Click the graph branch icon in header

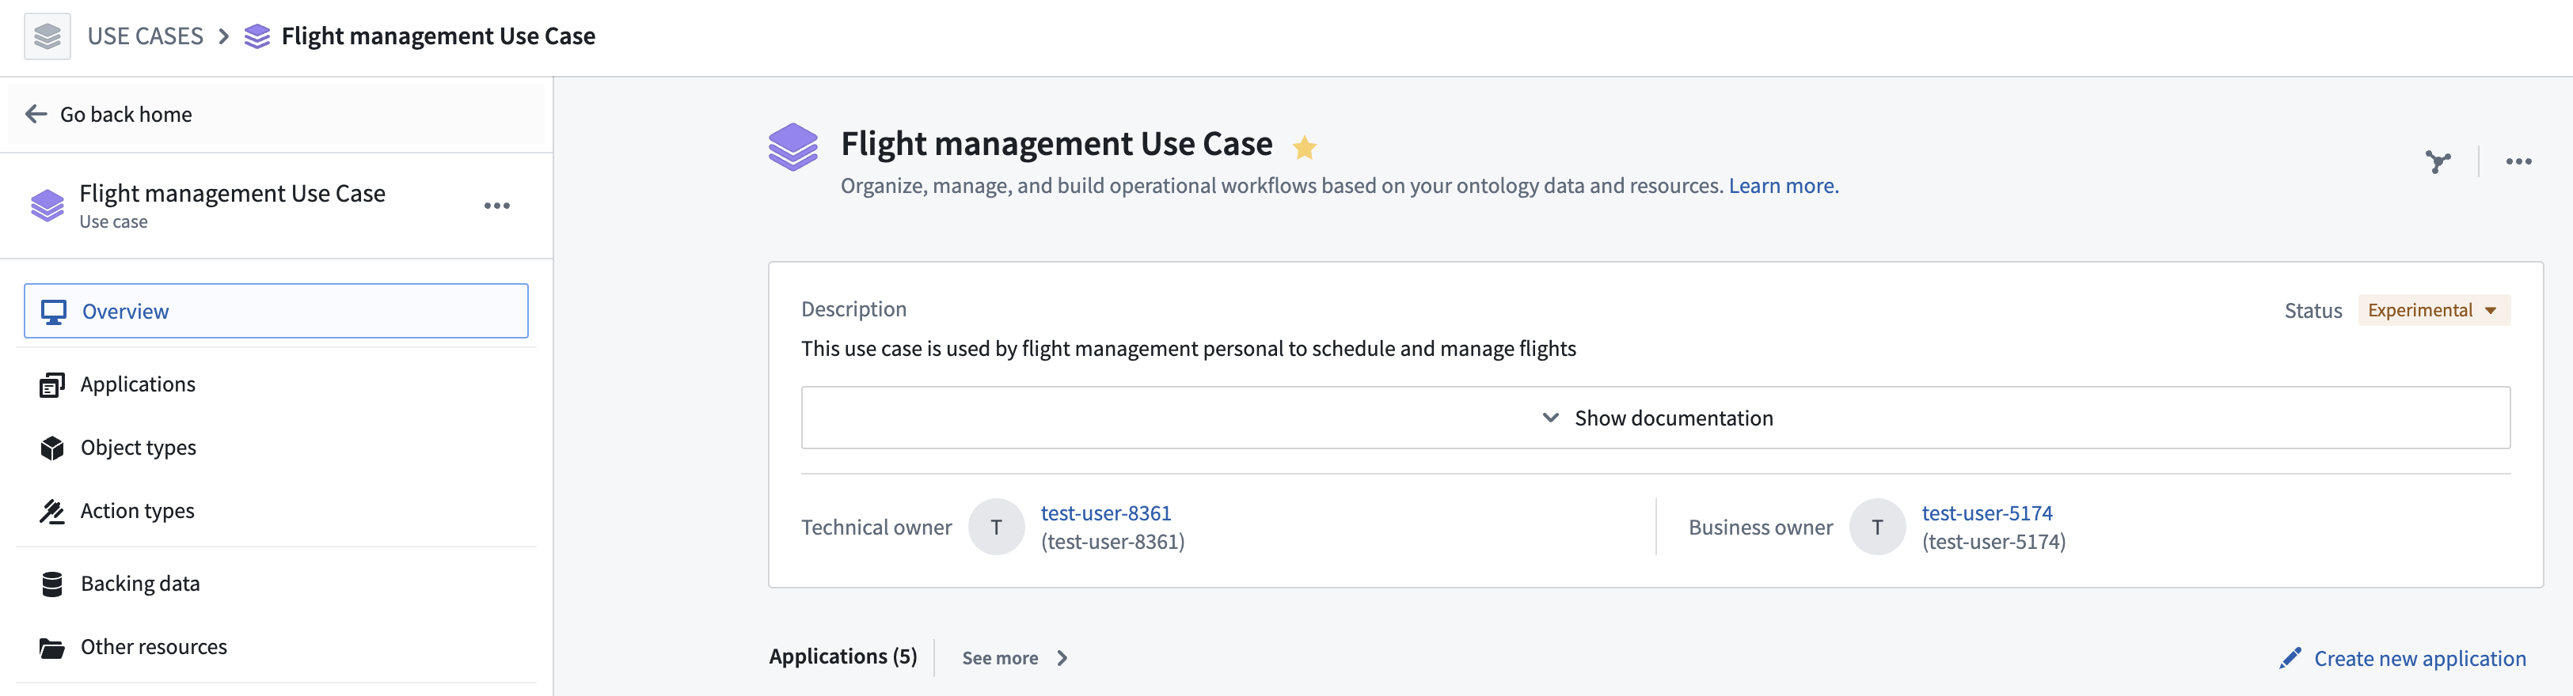2438,161
